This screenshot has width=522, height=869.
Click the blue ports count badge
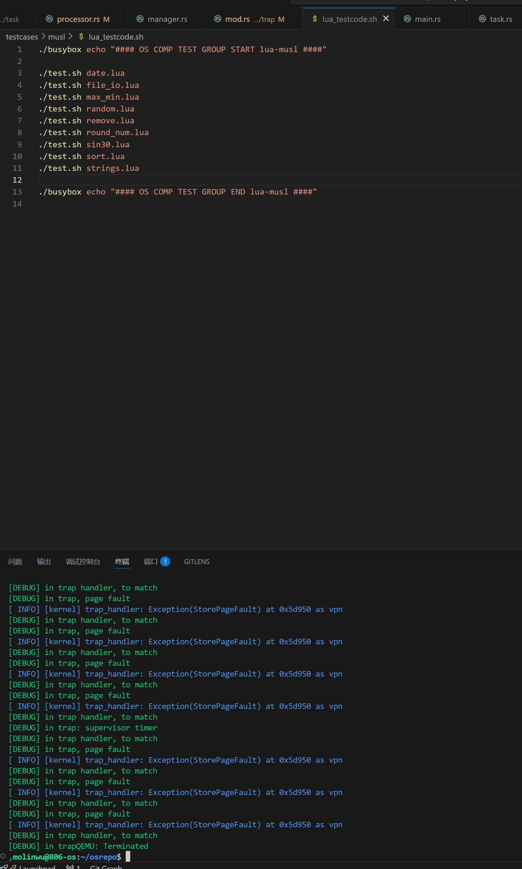coord(165,561)
